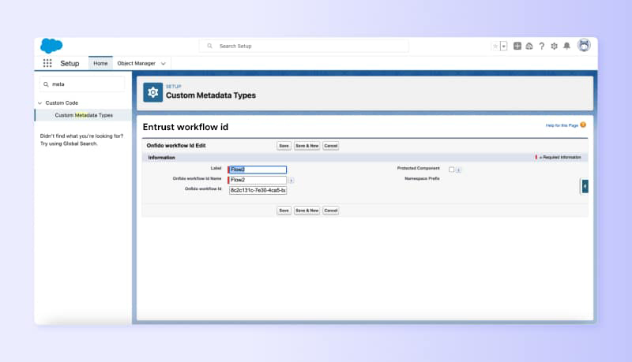Image resolution: width=632 pixels, height=362 pixels.
Task: Open the Trailhead guidance icon
Action: [x=529, y=47]
